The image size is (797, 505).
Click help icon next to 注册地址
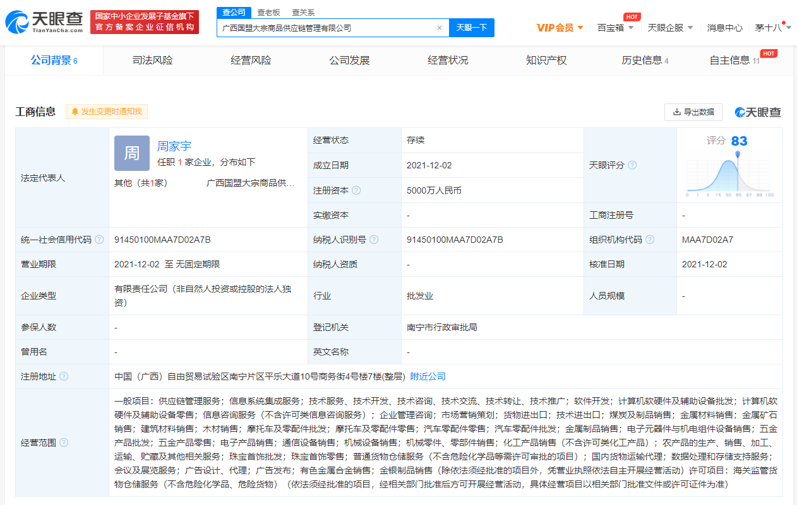pos(64,376)
